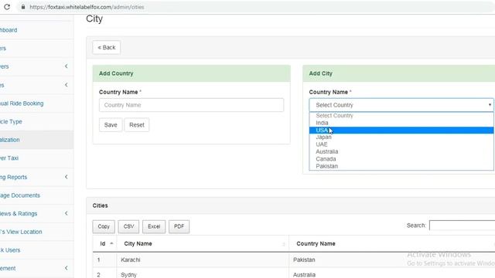Sort the table by Id column

pyautogui.click(x=104, y=244)
